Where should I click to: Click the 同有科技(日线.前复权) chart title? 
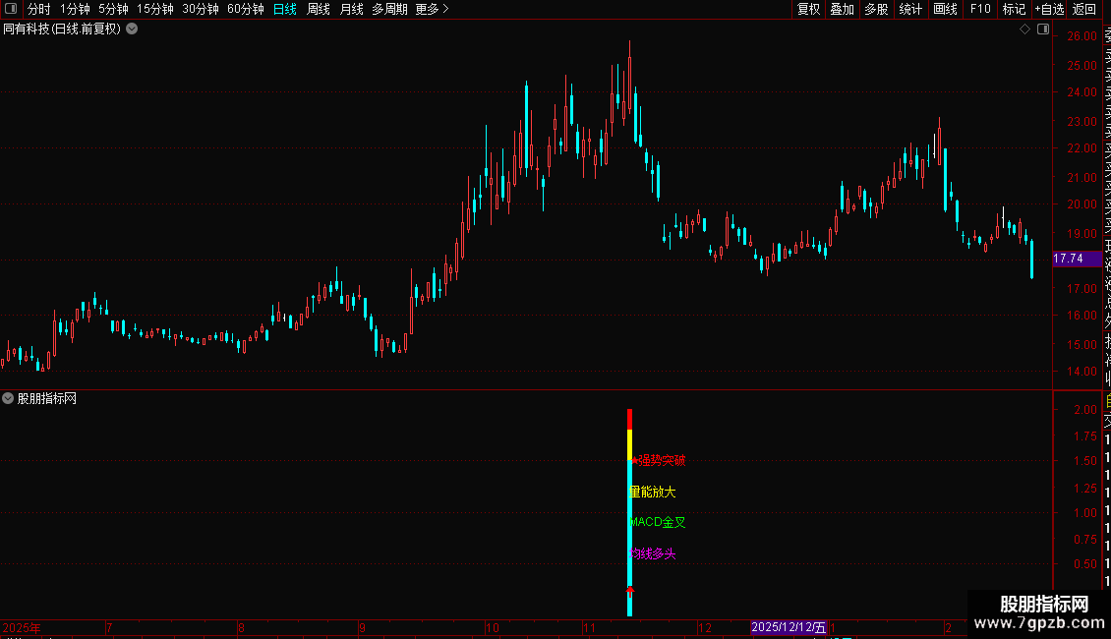point(62,29)
